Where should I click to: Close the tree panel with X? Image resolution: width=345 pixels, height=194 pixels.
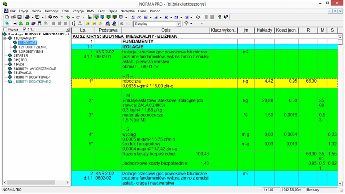pyautogui.click(x=68, y=29)
